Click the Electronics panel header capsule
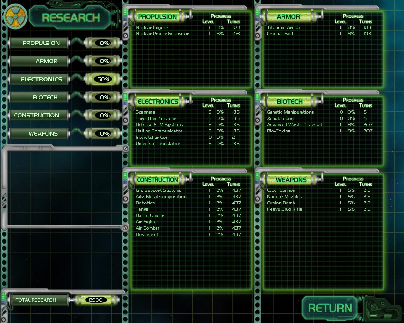Viewport: 404px width, 323px height. point(158,102)
